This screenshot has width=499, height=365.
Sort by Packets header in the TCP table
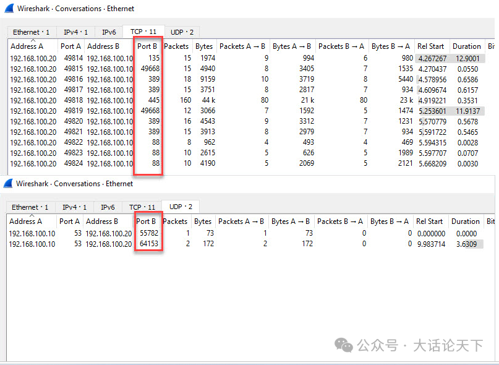pos(176,46)
